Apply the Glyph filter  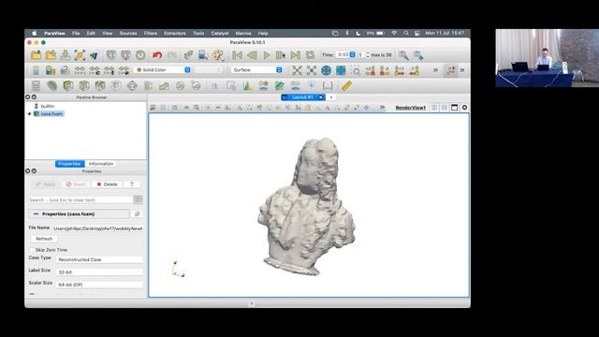point(132,86)
